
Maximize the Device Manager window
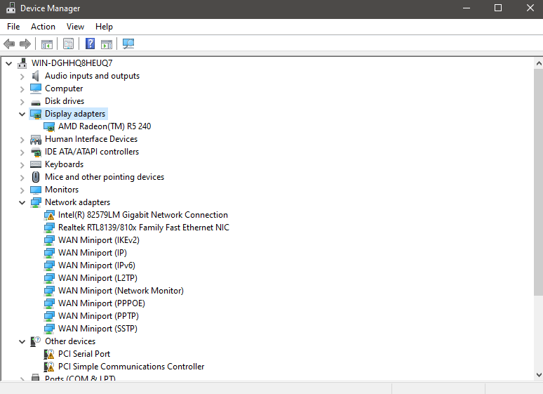tap(498, 8)
